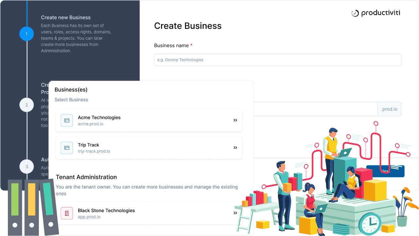Open Black Stone Technologies tenant entry
The image size is (419, 236).
(149, 213)
